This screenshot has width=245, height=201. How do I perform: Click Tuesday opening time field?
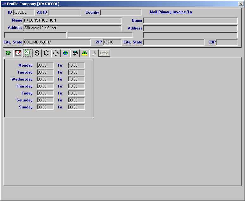(x=45, y=72)
